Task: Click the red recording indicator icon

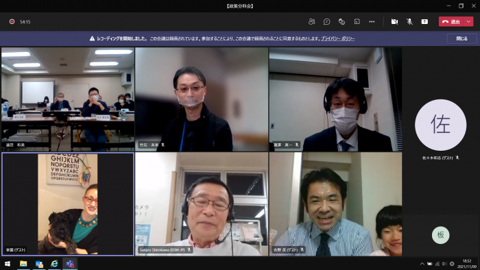Action: pos(12,22)
